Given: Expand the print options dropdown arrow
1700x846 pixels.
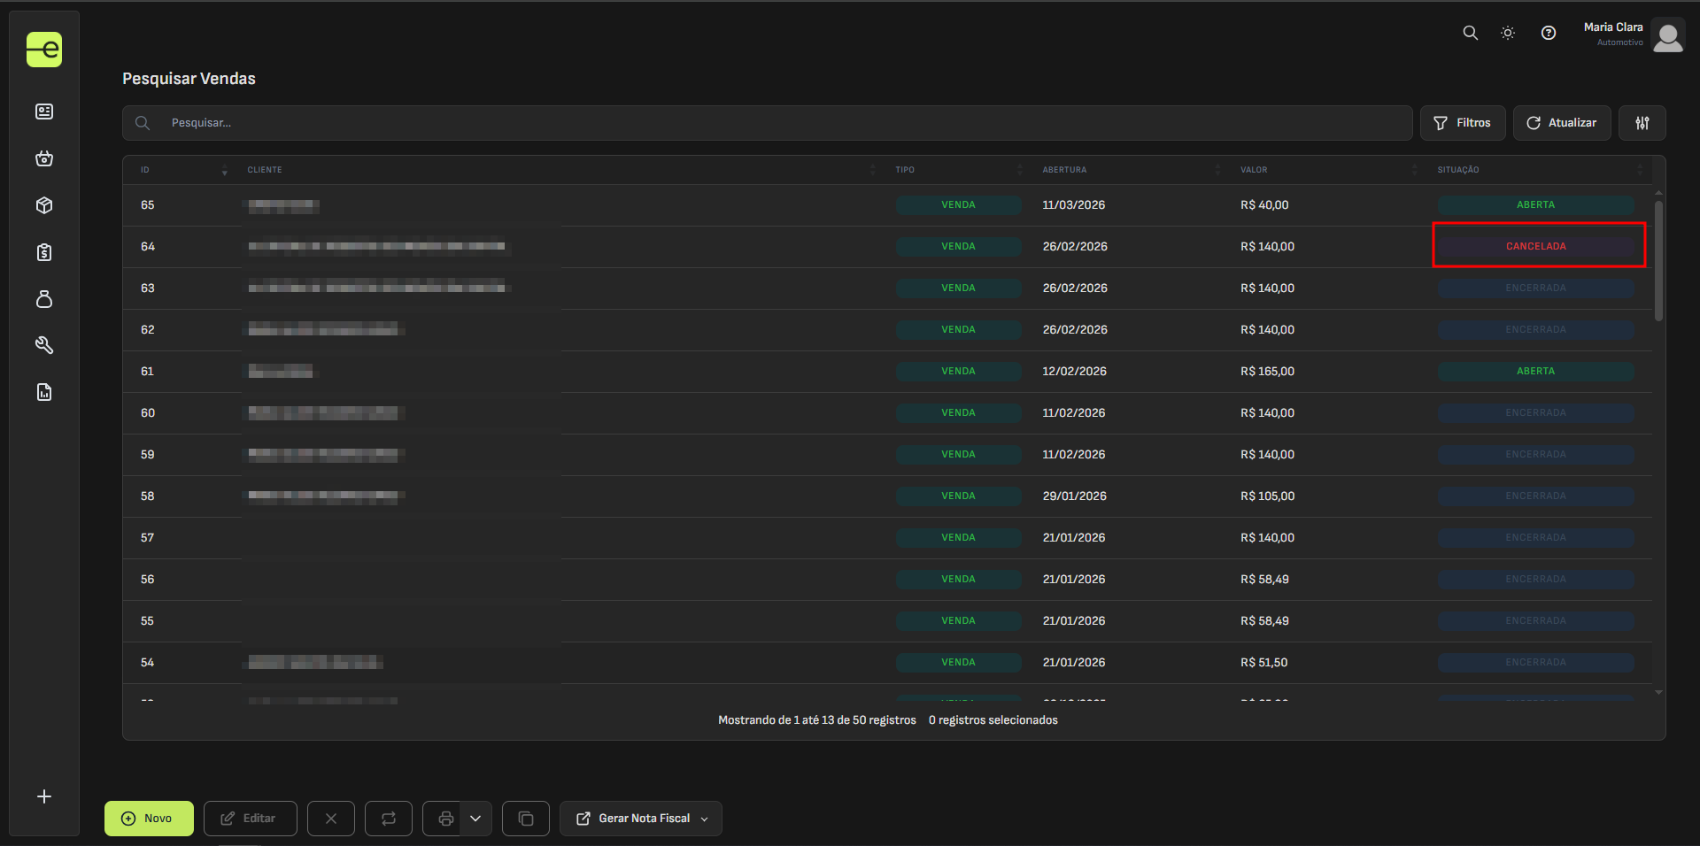Looking at the screenshot, I should (475, 819).
